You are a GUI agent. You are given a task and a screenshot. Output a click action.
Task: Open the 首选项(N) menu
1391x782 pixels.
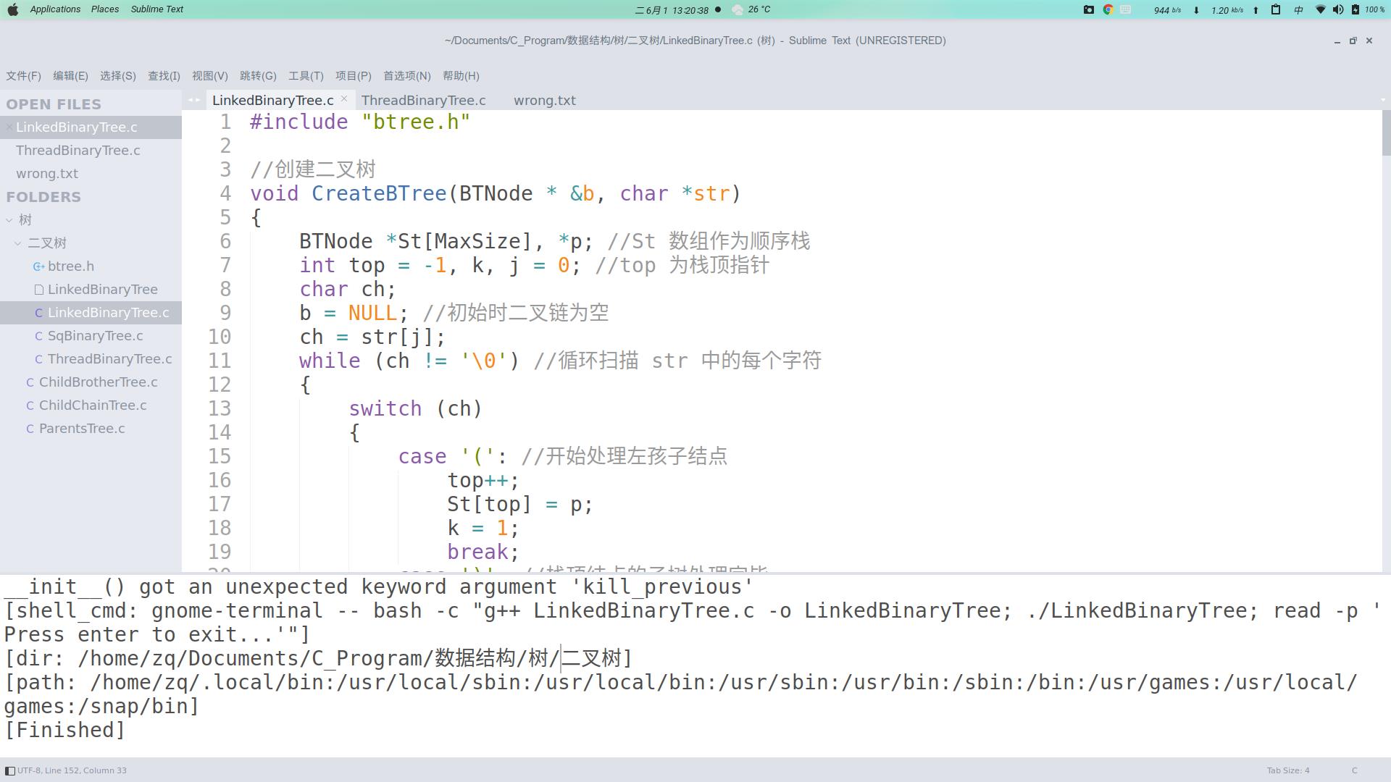[406, 76]
